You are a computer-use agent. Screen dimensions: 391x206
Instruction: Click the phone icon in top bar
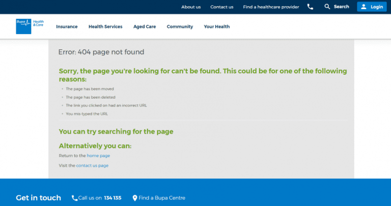(310, 7)
